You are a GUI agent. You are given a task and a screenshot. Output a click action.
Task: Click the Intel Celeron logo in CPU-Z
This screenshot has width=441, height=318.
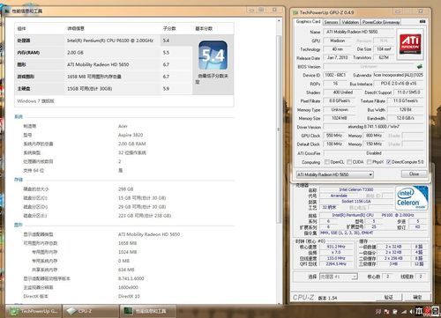pos(412,197)
